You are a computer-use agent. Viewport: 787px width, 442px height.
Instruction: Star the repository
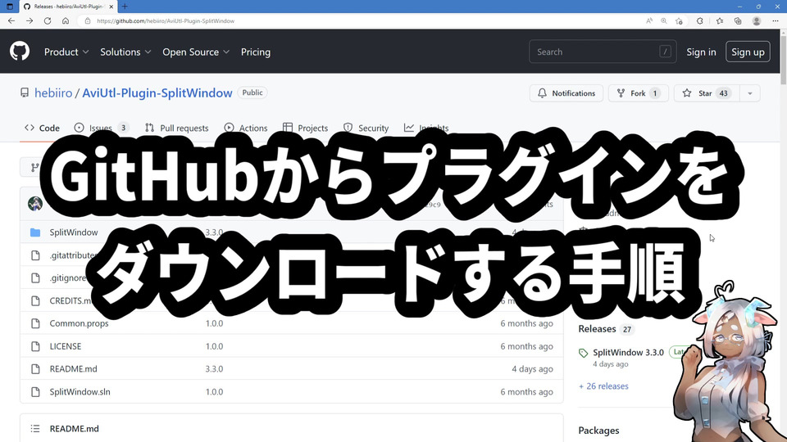(x=707, y=93)
